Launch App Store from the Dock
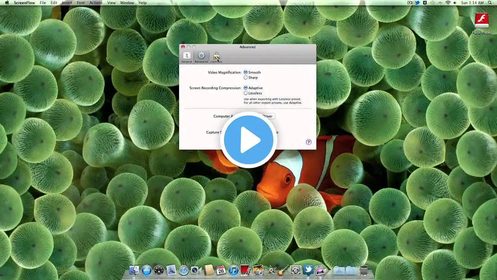Screen dimensions: 497x280 point(146,270)
